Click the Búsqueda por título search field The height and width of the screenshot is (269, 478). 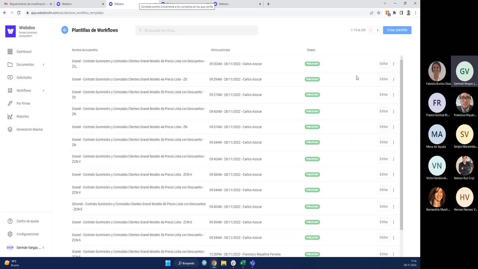(197, 30)
